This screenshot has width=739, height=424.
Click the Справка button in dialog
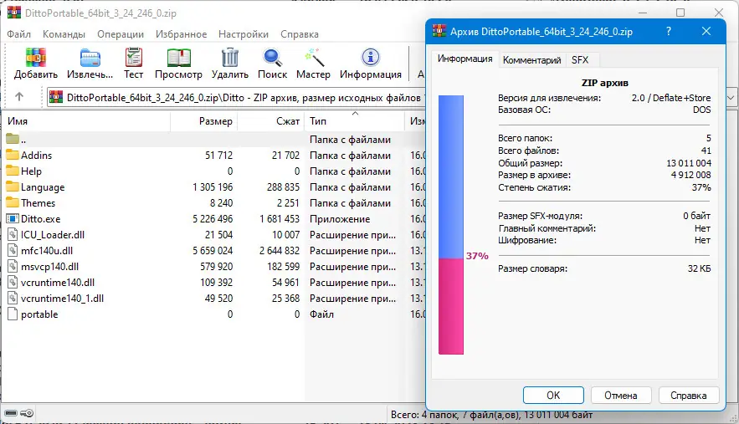pos(689,396)
